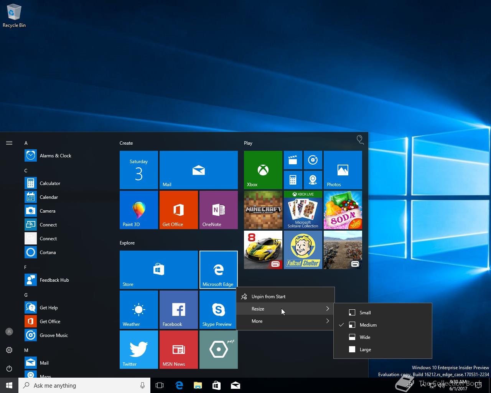This screenshot has height=393, width=491.
Task: Open Settings gear in Start
Action: point(9,350)
